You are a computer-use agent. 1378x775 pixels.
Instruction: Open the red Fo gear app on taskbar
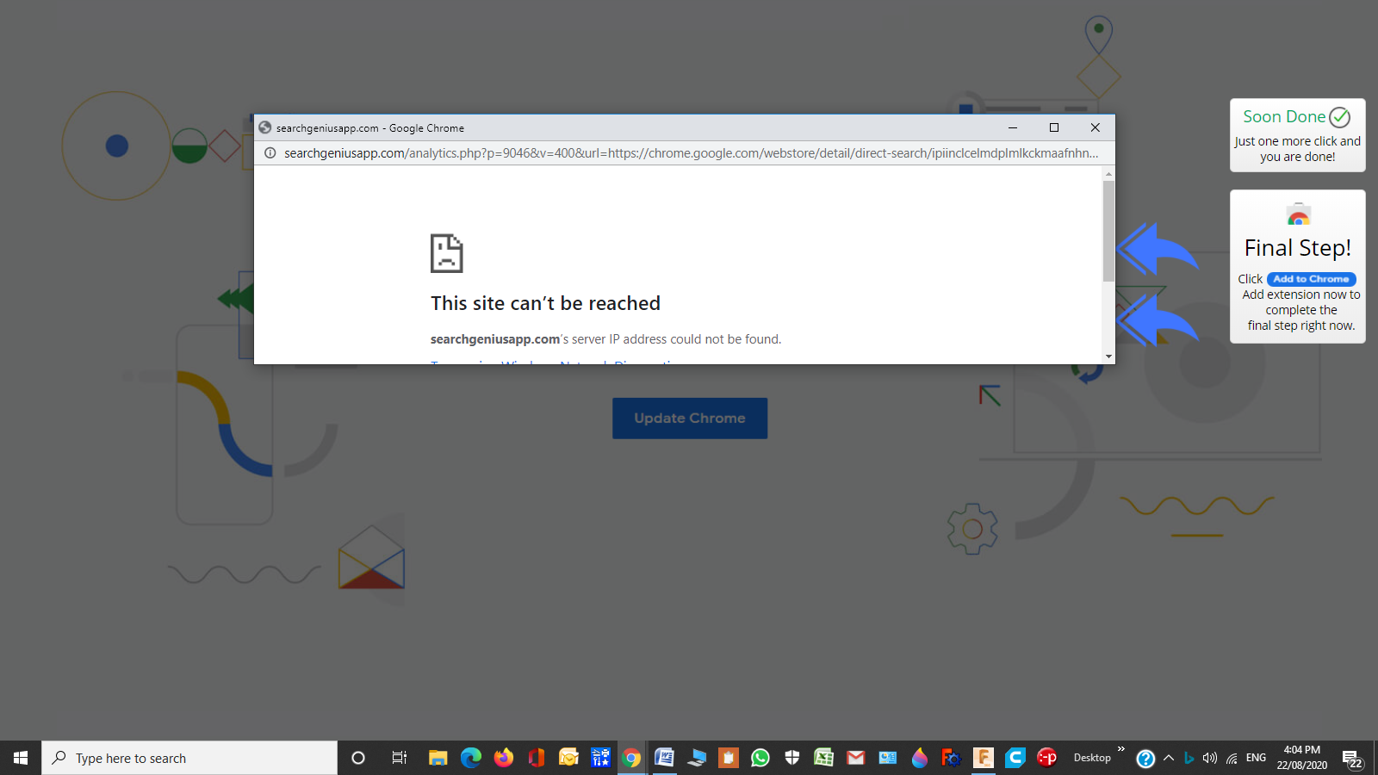[952, 758]
